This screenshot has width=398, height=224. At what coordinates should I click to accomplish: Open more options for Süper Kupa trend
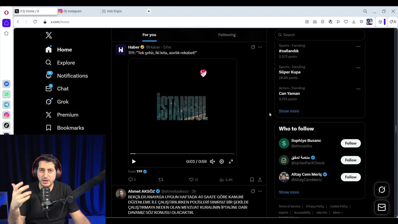point(358,68)
